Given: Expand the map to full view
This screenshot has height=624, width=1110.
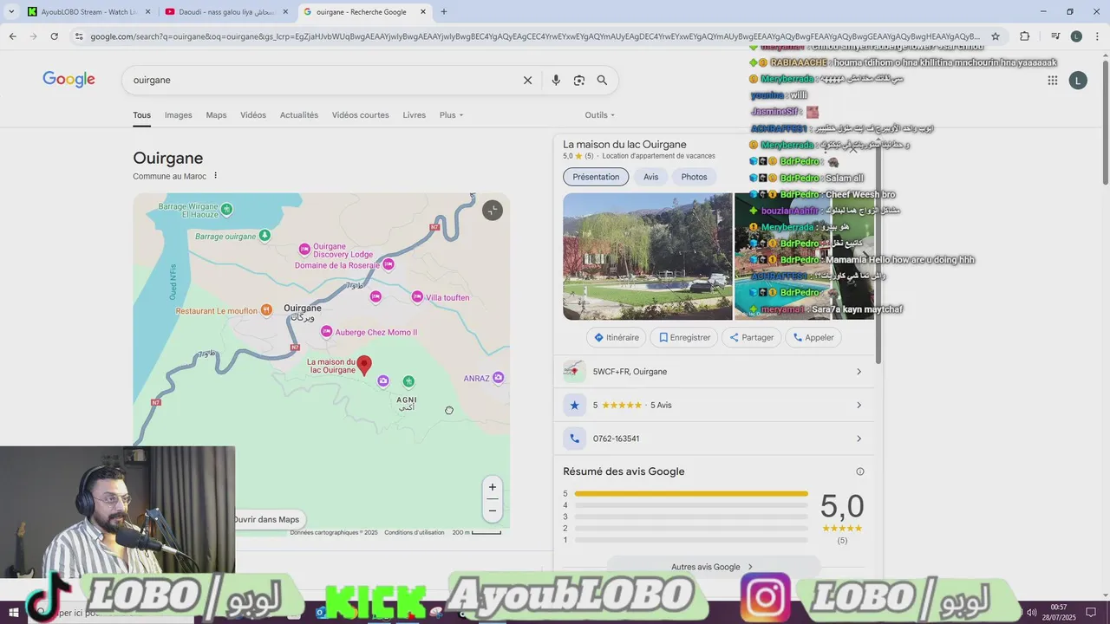Looking at the screenshot, I should tap(493, 211).
